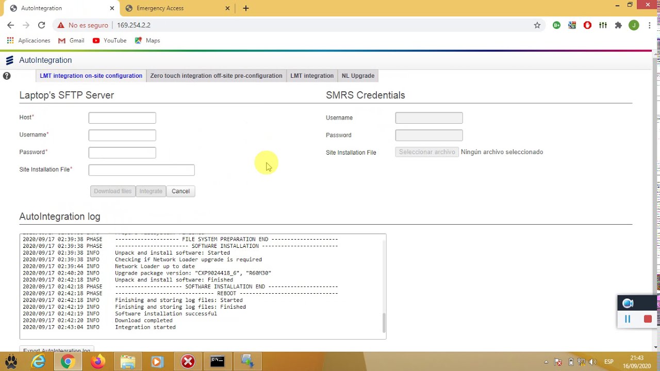Open File Explorer from the taskbar
Viewport: 660px width, 371px height.
127,362
